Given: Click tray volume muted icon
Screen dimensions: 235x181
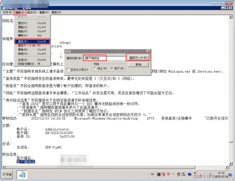Looking at the screenshot, I should pos(200,175).
